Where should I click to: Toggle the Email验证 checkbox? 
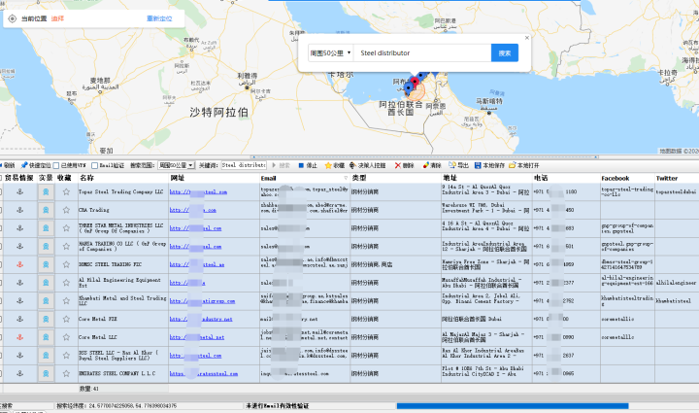[94, 165]
